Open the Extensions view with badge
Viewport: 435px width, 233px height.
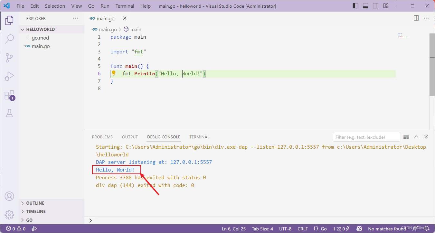[x=9, y=95]
